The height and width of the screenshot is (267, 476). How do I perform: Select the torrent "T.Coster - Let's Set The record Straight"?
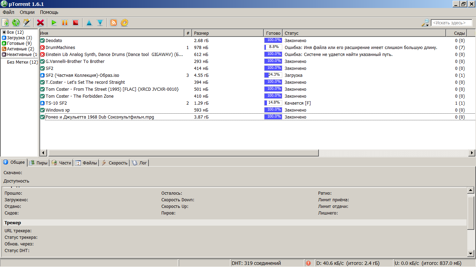(85, 82)
